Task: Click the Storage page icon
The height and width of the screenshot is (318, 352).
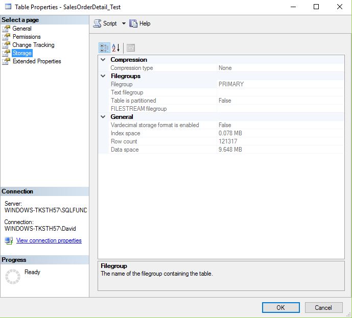Action: [x=6, y=53]
